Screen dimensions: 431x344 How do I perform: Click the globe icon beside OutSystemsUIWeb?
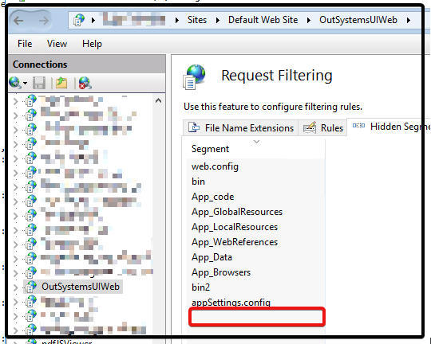click(31, 287)
